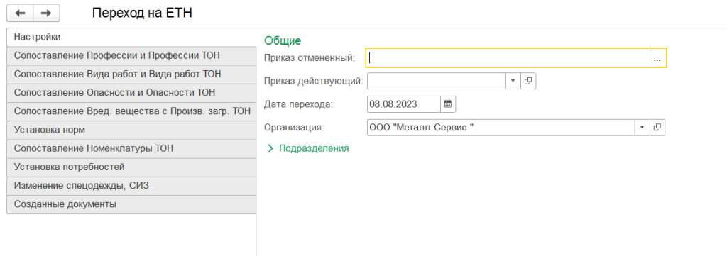Screen dimensions: 727x256
Task: Go forward with the right arrow button
Action: click(x=46, y=13)
